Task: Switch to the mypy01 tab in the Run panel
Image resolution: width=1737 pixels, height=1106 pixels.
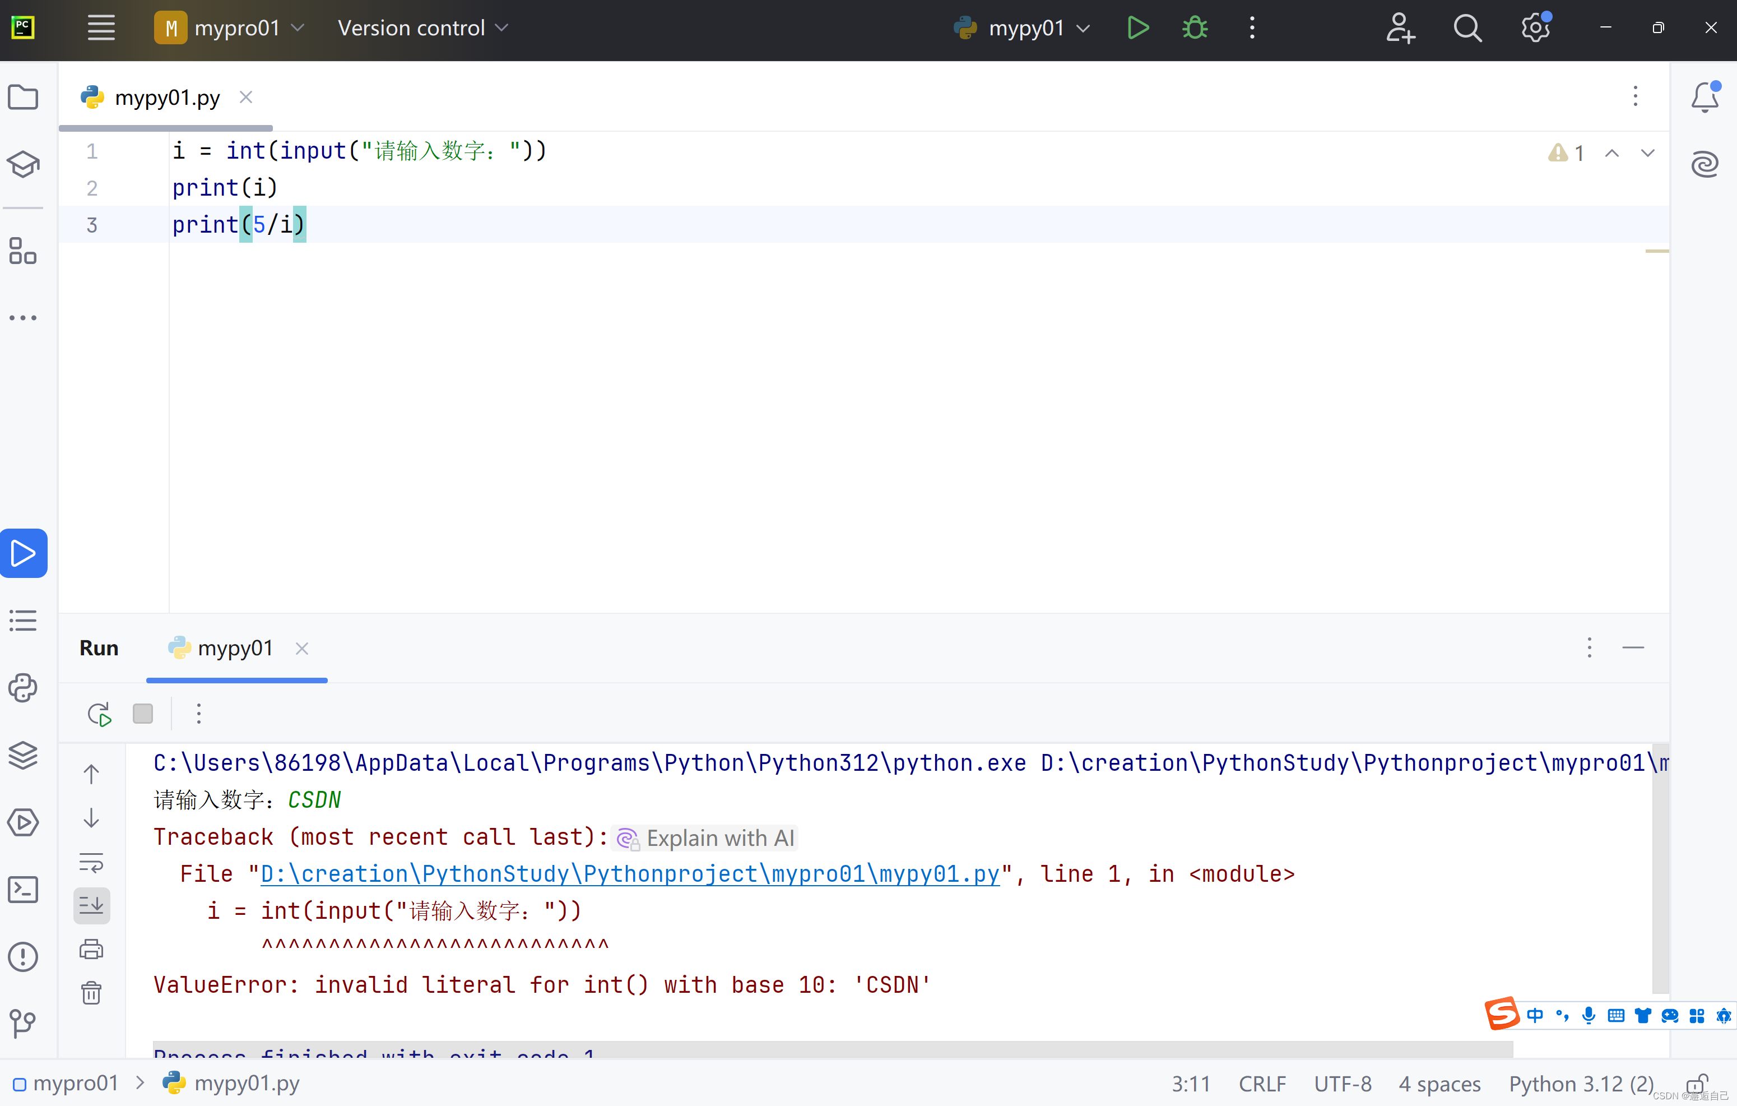Action: 234,648
